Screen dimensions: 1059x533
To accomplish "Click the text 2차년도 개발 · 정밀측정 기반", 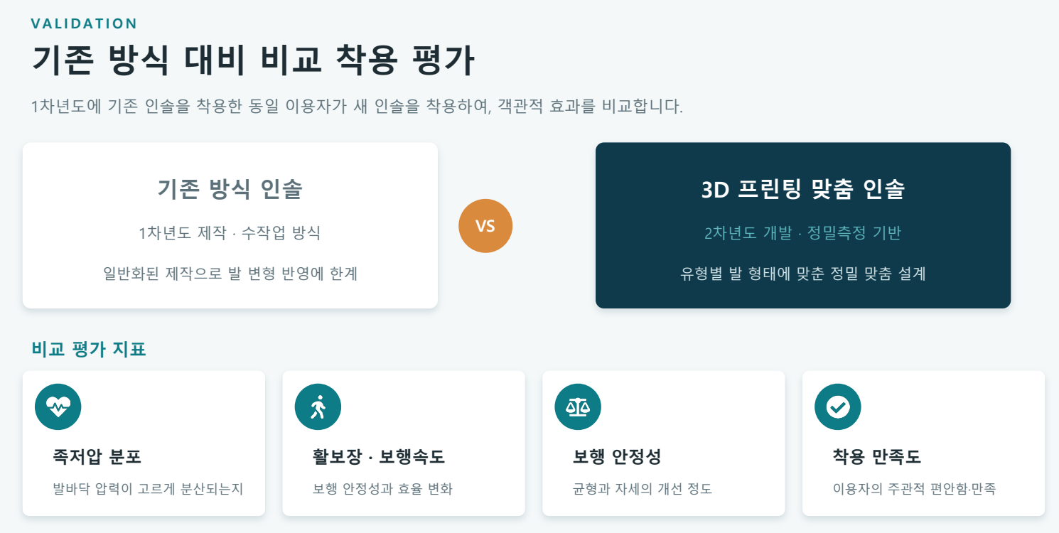I will coord(803,233).
